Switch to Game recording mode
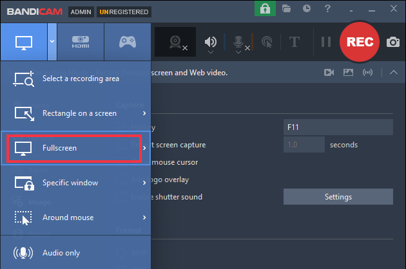 point(128,42)
